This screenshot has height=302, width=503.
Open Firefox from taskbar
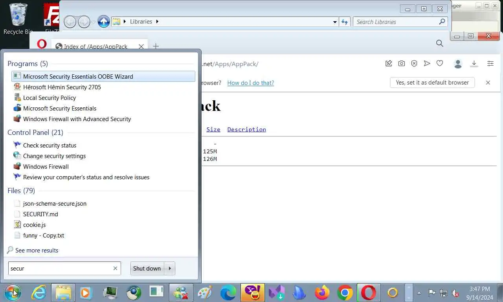[322, 293]
